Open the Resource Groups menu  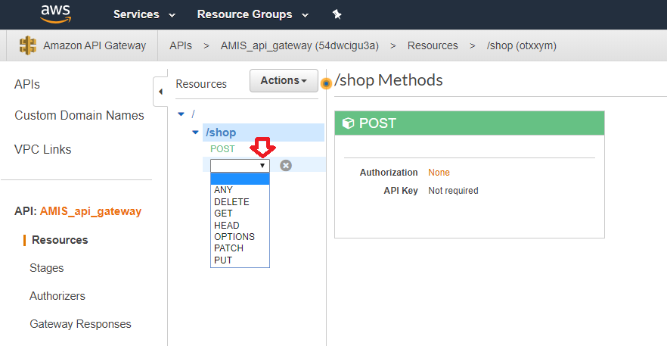pos(253,14)
